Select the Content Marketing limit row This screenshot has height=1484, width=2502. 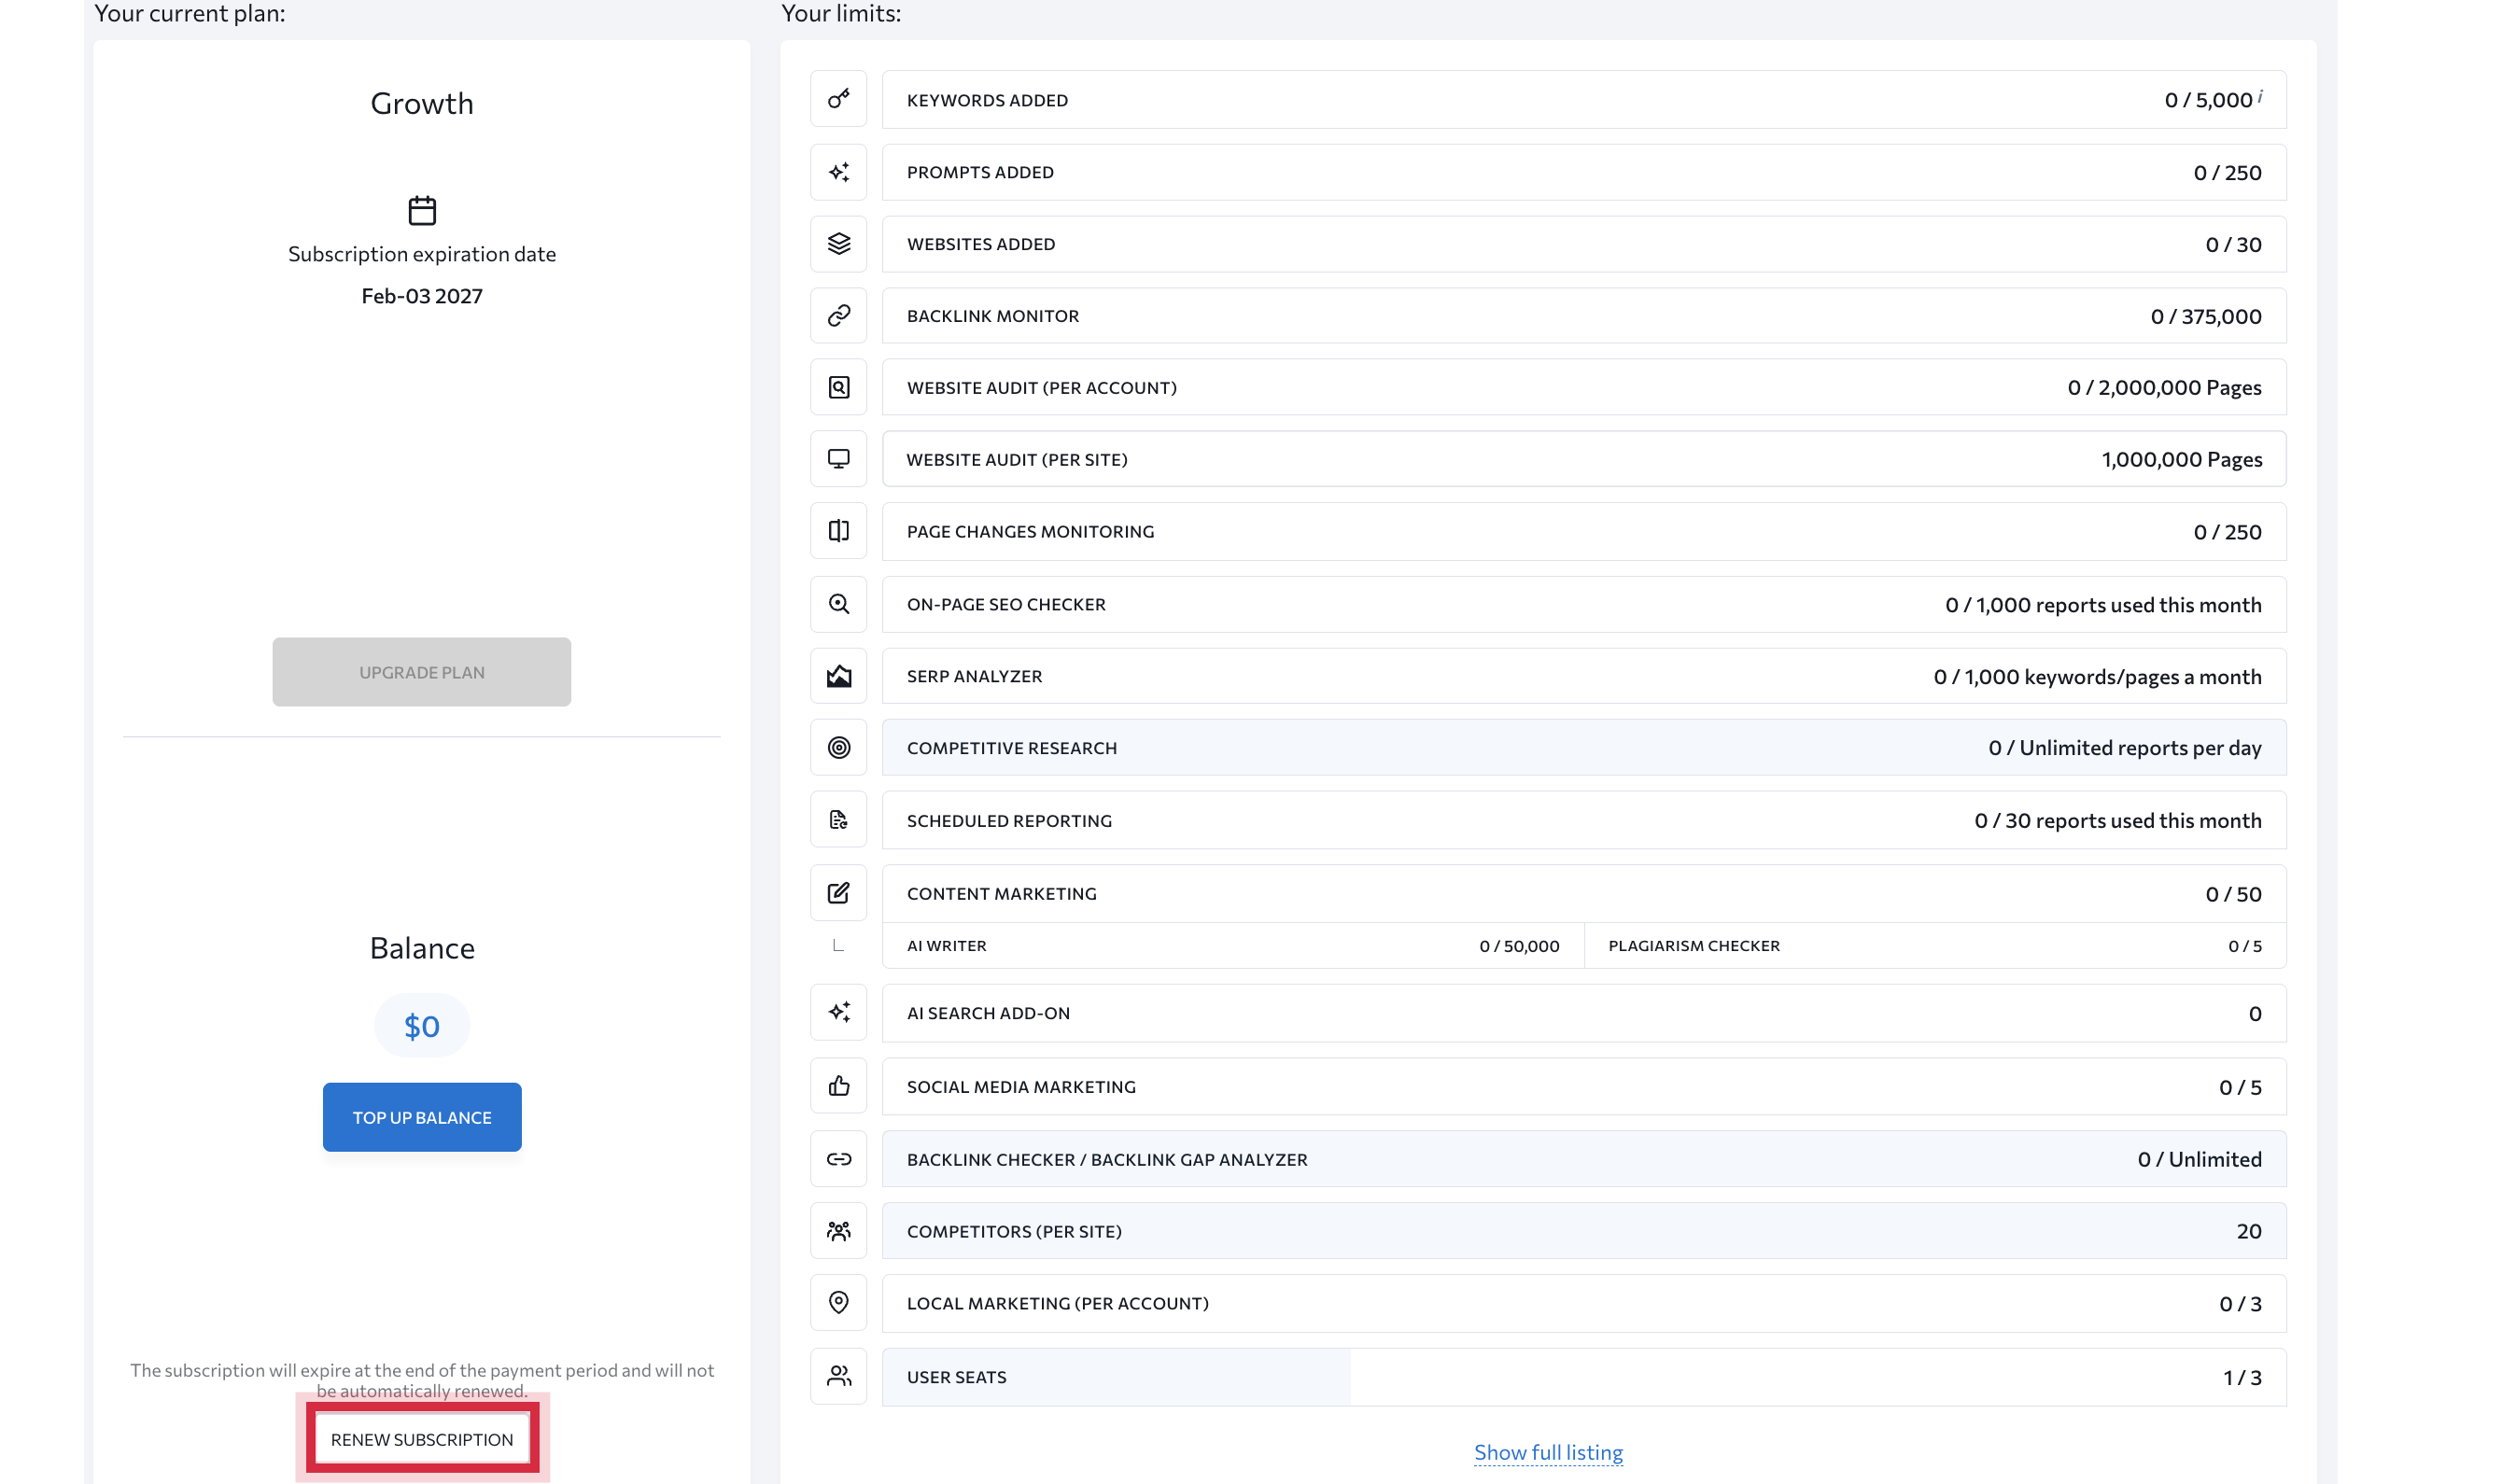pyautogui.click(x=1583, y=893)
